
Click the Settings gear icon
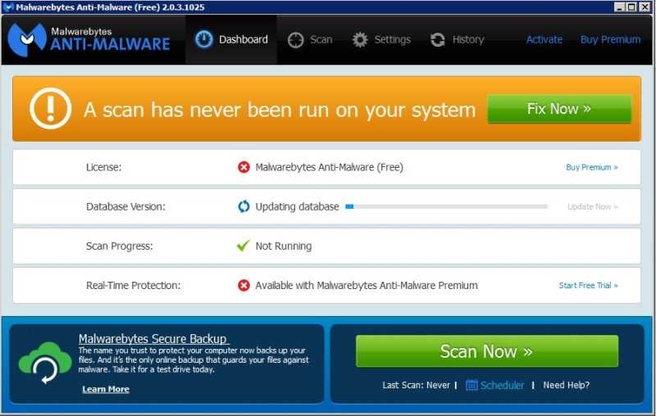pyautogui.click(x=360, y=39)
